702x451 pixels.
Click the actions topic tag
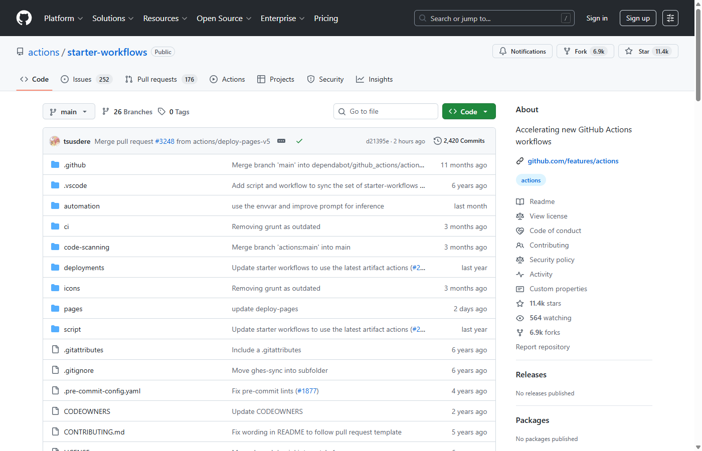click(x=531, y=180)
